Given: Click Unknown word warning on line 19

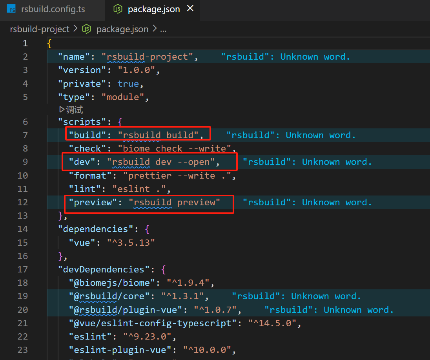Looking at the screenshot, I should tap(296, 296).
